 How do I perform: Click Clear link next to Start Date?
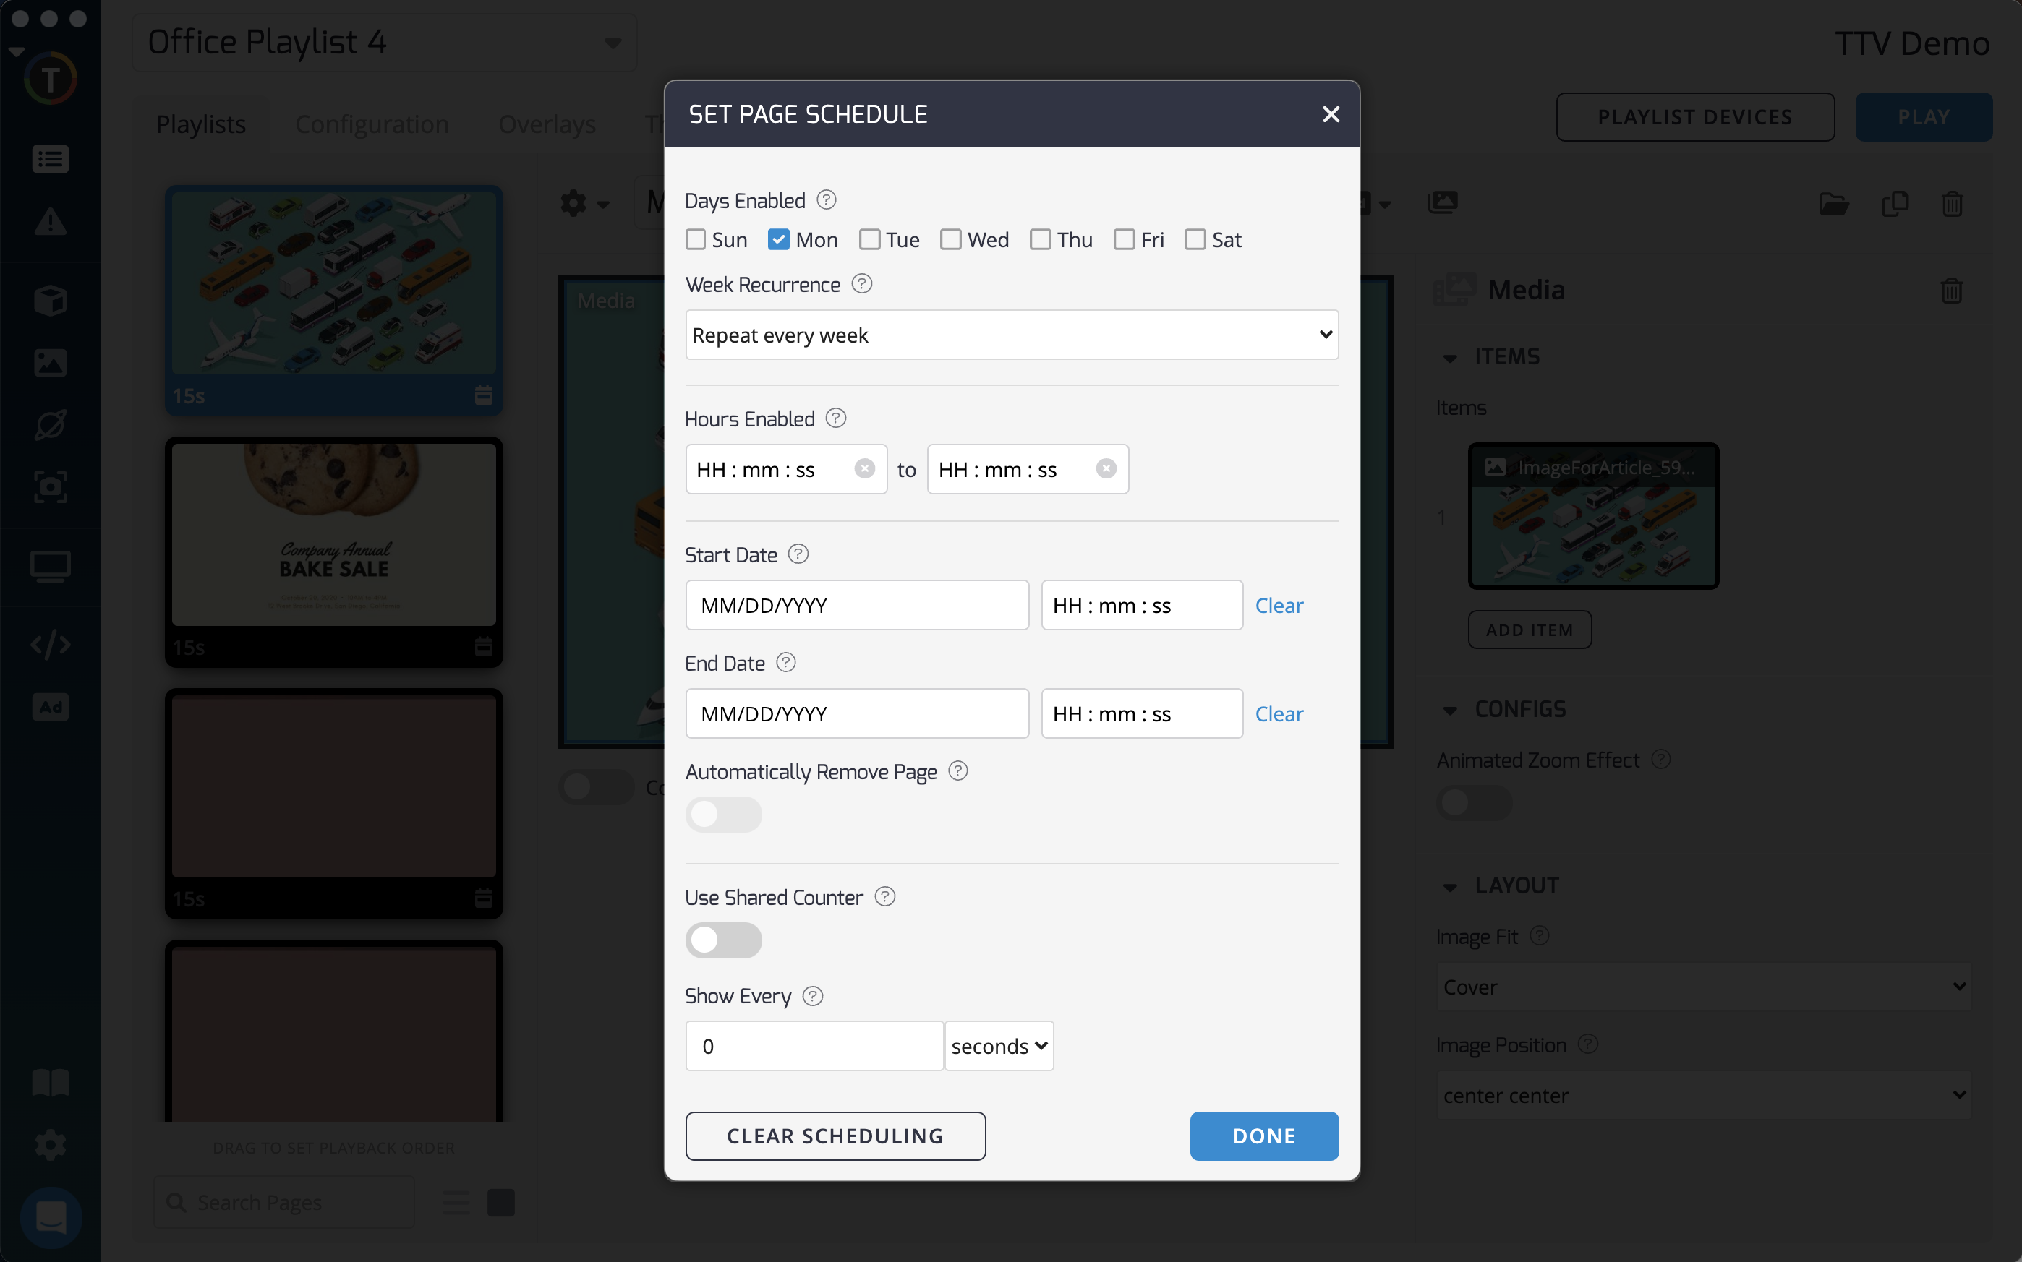tap(1278, 605)
